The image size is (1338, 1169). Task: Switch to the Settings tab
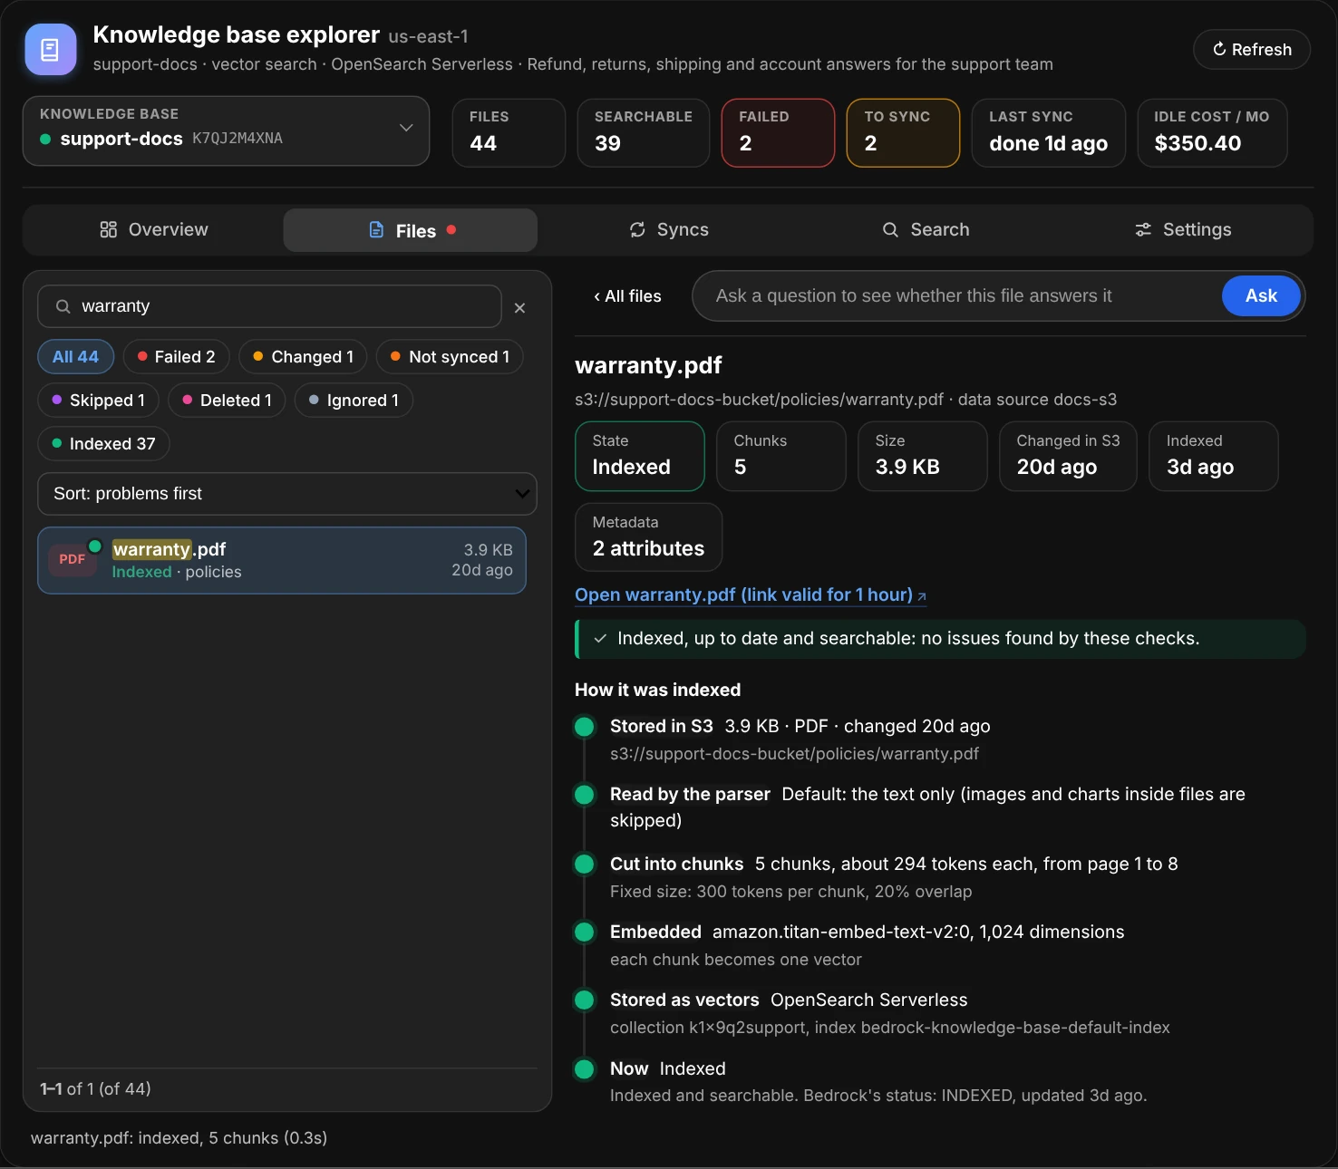point(1183,230)
